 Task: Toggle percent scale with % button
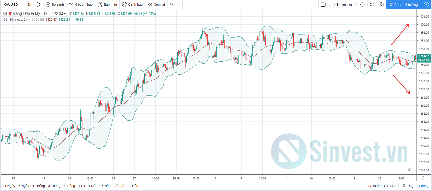click(x=404, y=186)
